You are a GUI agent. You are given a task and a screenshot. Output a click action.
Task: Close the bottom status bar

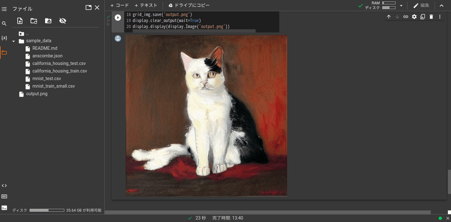coord(447,218)
